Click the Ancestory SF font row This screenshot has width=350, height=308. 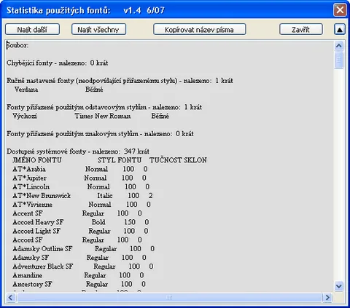(79, 284)
